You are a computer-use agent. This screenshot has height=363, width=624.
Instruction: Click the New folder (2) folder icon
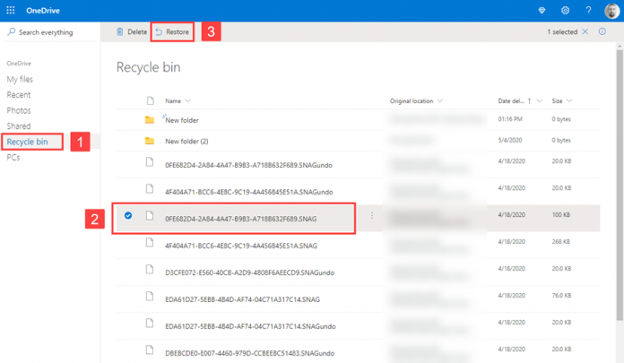pos(150,141)
